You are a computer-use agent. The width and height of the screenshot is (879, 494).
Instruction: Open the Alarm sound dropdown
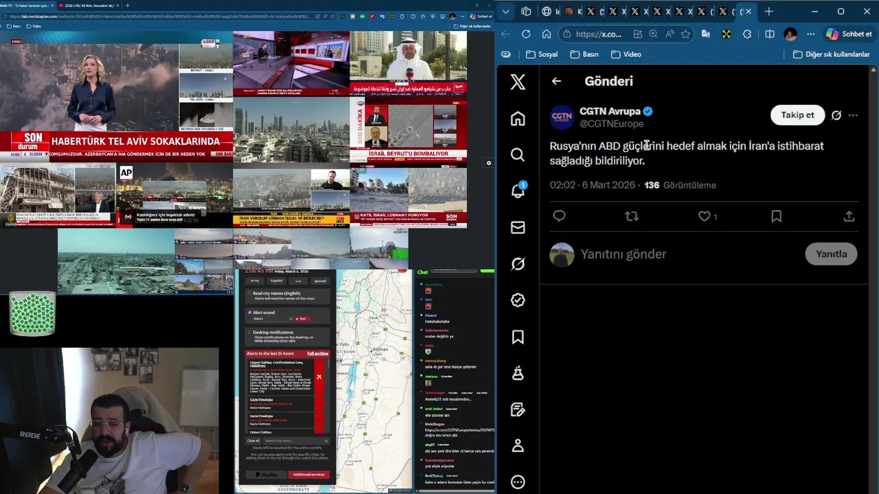pyautogui.click(x=273, y=319)
